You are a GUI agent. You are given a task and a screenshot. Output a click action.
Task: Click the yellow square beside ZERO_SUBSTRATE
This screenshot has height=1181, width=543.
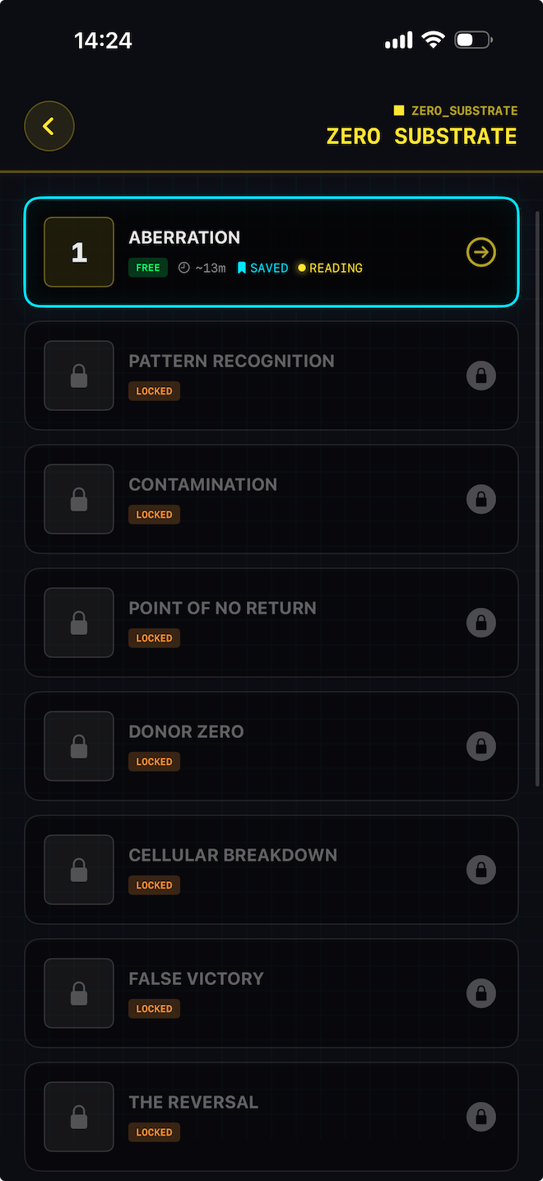(x=398, y=110)
